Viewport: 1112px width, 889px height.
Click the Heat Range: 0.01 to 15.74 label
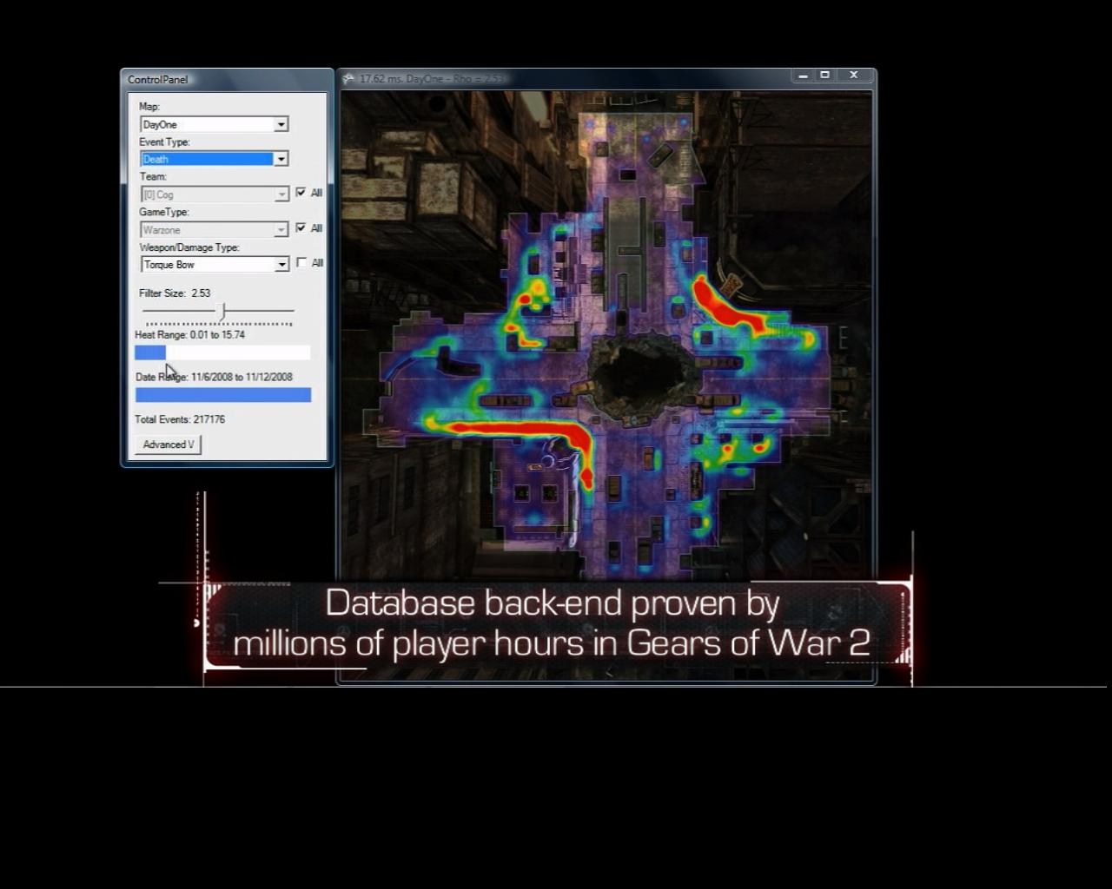tap(189, 335)
